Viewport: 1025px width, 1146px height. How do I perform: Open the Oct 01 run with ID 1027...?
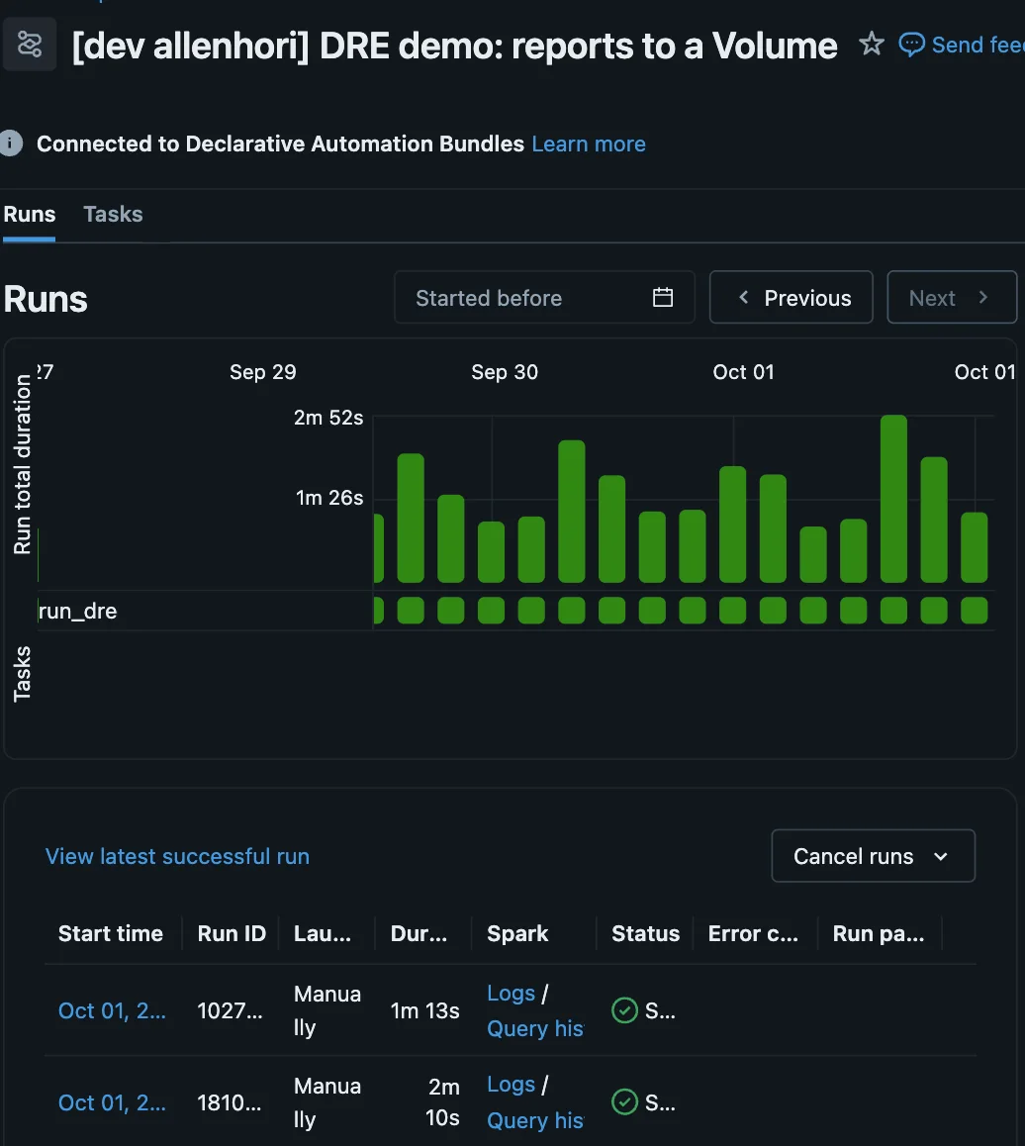[x=112, y=1010]
